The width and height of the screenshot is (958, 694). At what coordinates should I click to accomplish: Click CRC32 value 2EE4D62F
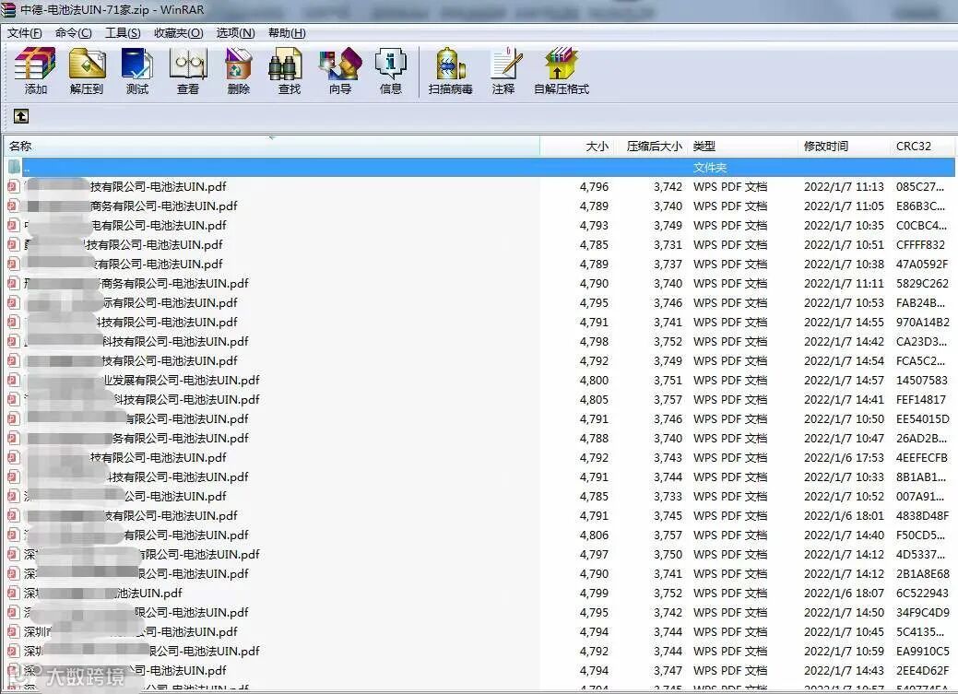923,671
